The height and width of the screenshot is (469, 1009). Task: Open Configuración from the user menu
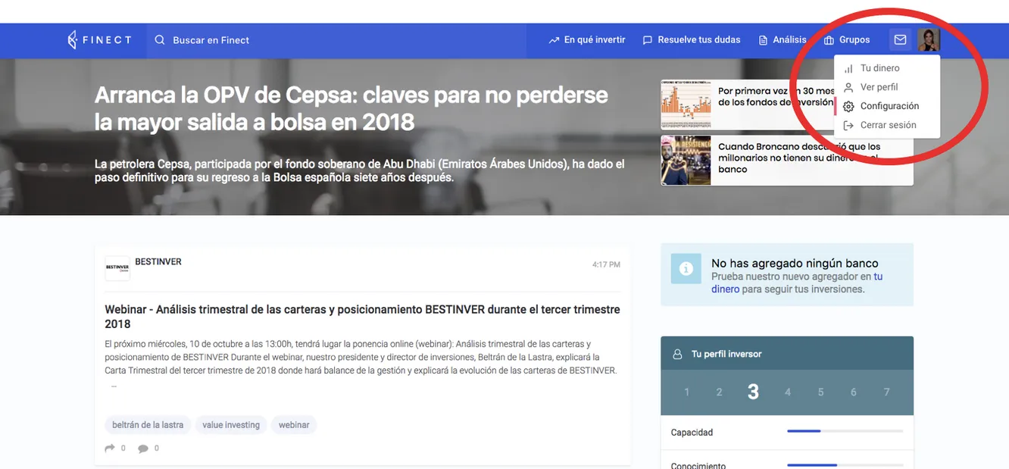[x=889, y=106]
